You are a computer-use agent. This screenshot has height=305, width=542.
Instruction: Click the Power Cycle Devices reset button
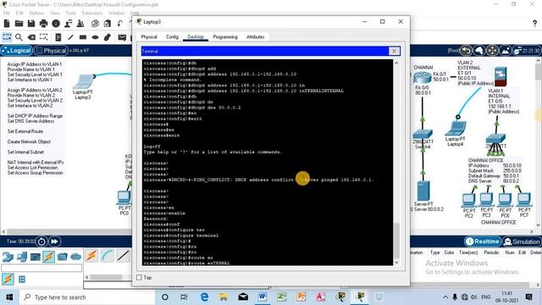coord(41,241)
